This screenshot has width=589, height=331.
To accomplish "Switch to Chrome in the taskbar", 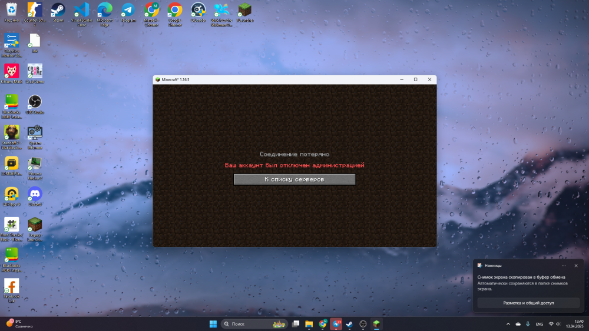I will click(x=323, y=324).
